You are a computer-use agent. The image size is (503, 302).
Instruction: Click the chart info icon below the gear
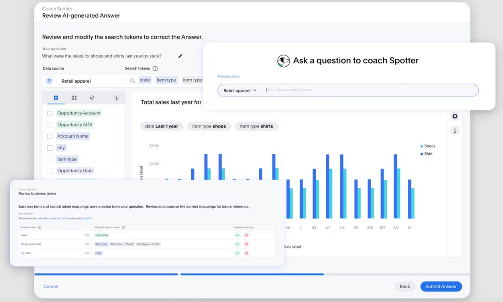pos(455,130)
